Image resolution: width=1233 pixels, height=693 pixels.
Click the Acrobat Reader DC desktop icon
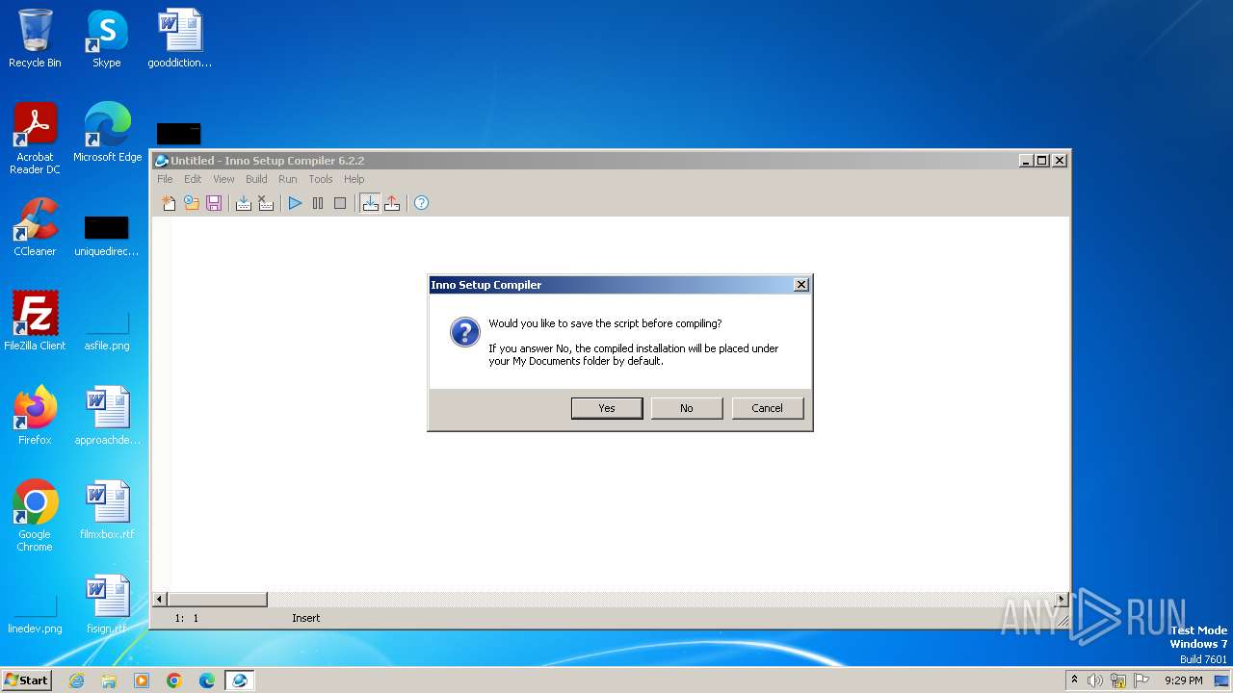coord(35,139)
